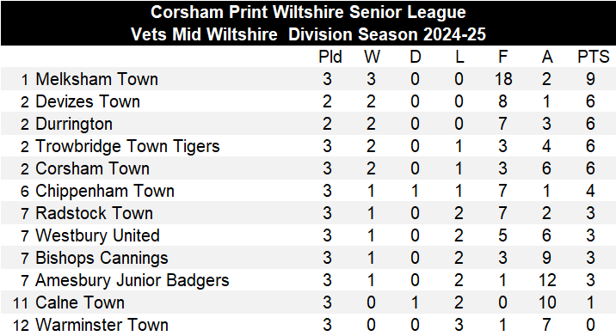Click the Pld column header
The height and width of the screenshot is (336, 616).
[330, 57]
